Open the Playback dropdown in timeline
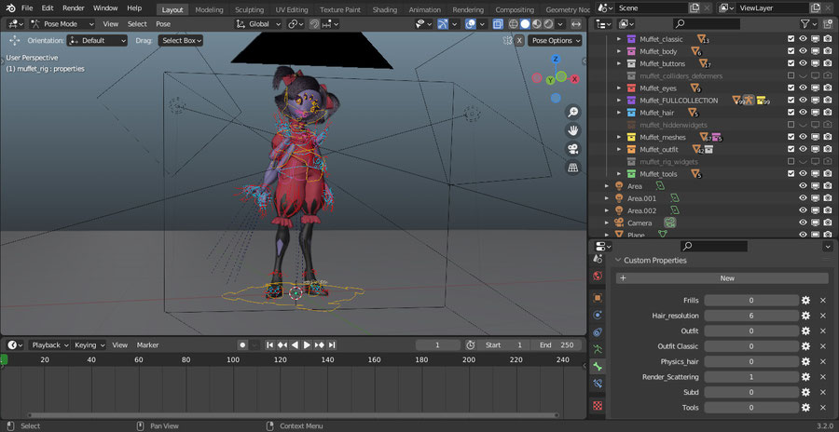 [x=49, y=345]
